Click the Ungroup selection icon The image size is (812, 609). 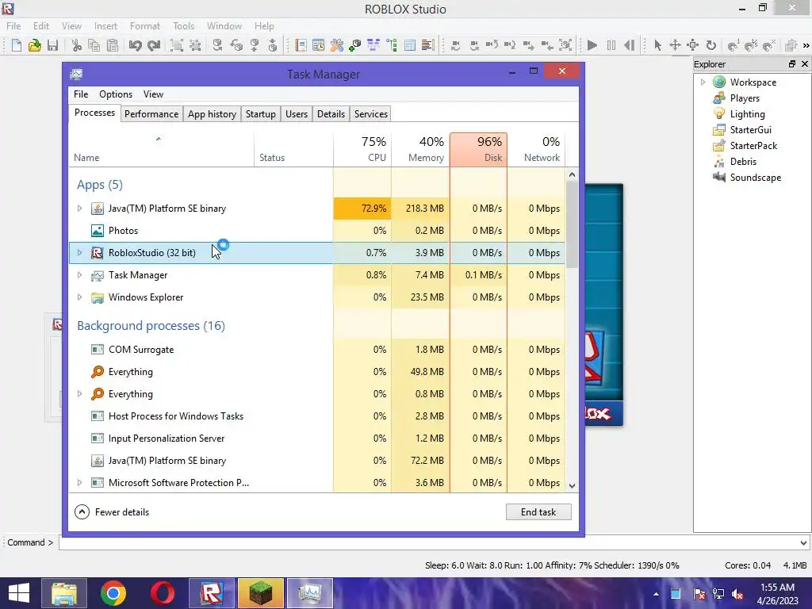[195, 45]
